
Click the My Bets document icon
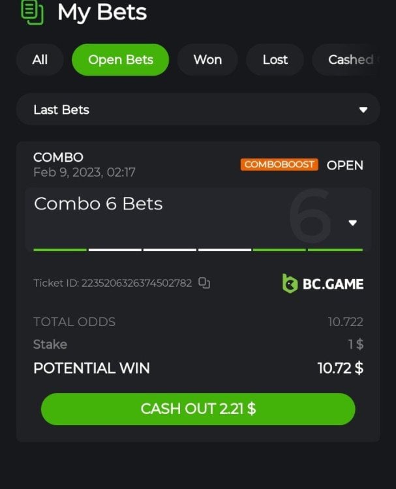pyautogui.click(x=32, y=12)
